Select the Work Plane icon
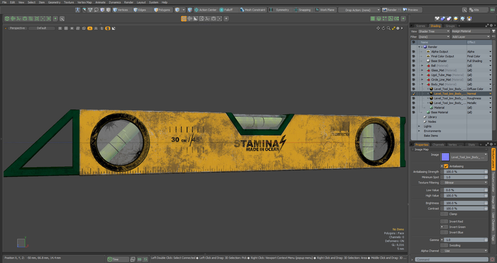The image size is (497, 263). tap(325, 10)
